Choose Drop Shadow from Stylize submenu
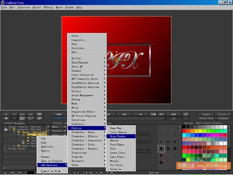 point(121,136)
